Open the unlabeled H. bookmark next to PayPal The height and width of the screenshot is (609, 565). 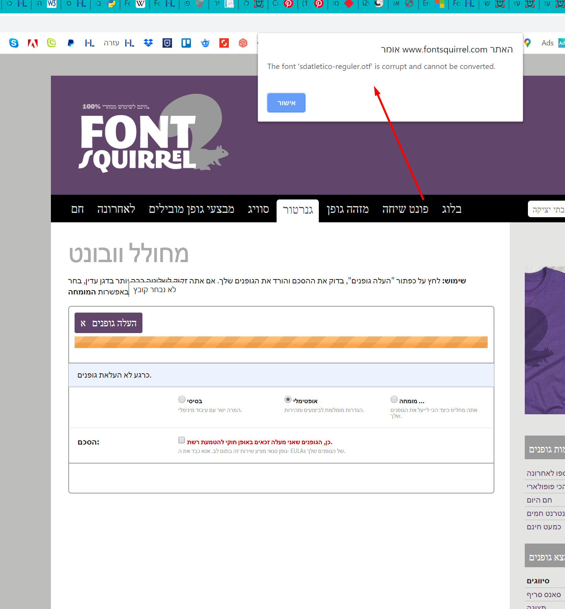(x=90, y=43)
